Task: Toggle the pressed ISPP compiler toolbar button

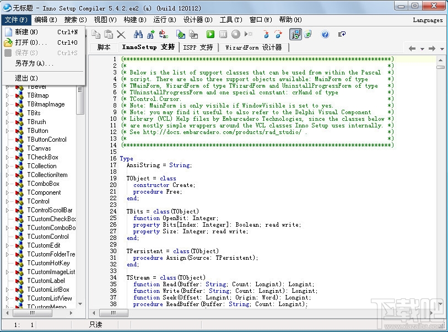Action: 296,34
